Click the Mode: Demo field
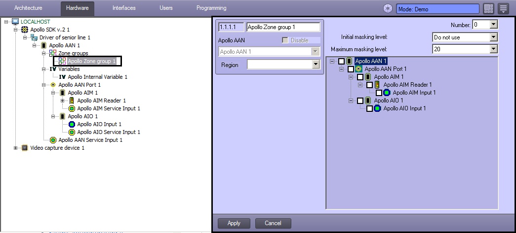516x233 pixels. pos(437,9)
